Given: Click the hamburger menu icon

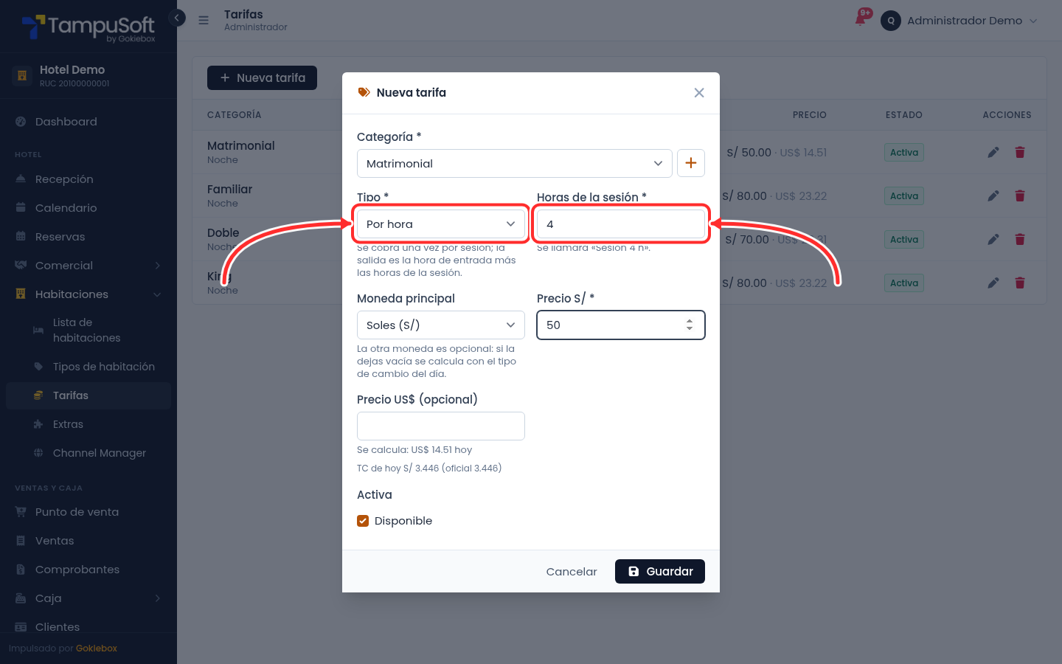Looking at the screenshot, I should 204,21.
